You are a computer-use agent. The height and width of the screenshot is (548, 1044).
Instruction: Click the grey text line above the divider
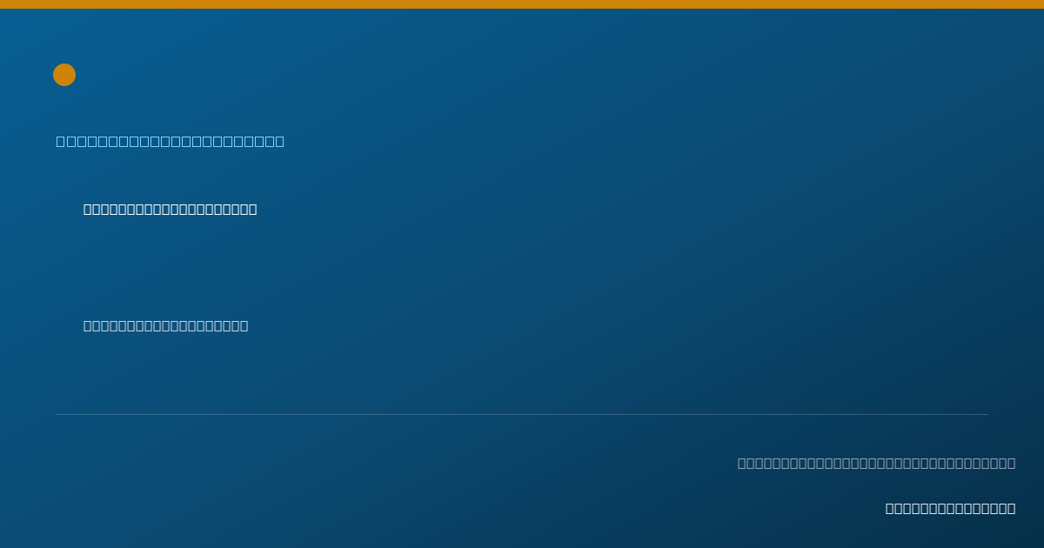(x=166, y=325)
